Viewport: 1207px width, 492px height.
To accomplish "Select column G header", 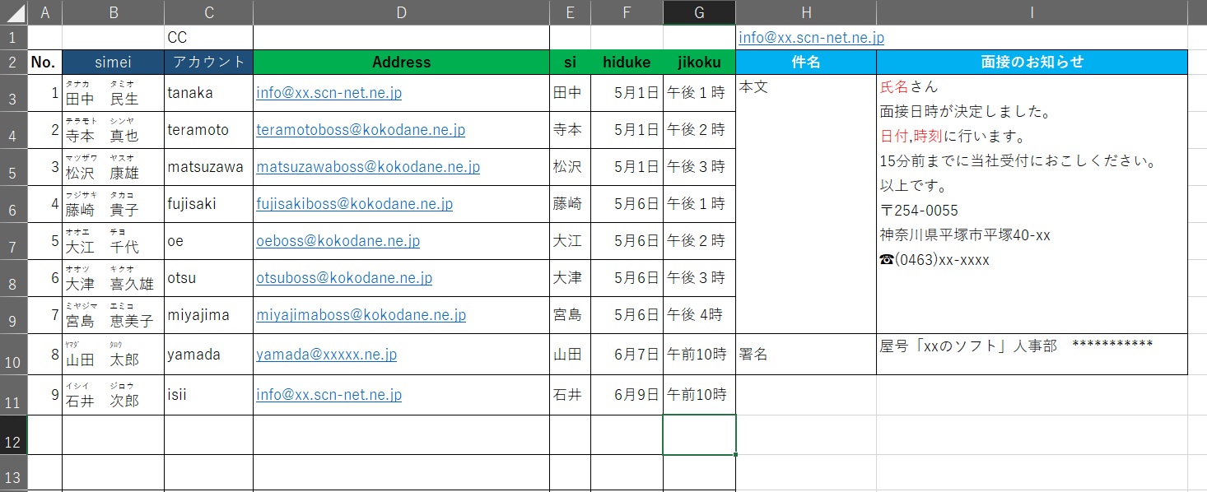I will [699, 12].
